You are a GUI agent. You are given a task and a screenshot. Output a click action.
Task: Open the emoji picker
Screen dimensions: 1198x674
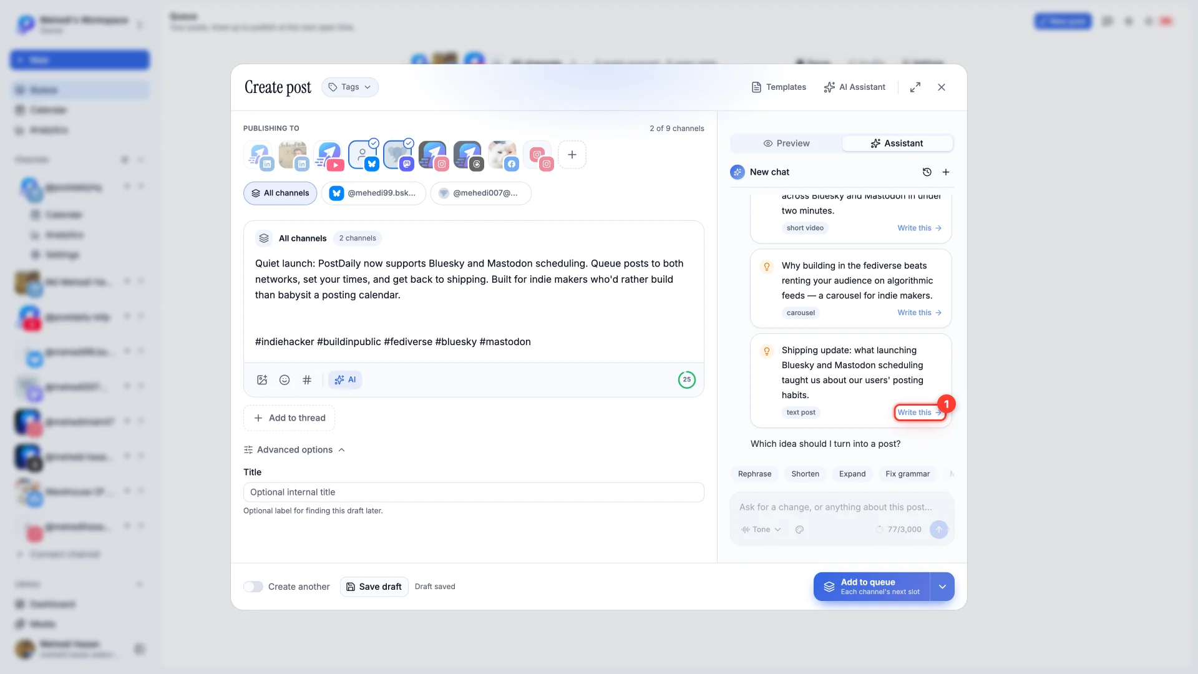pos(285,380)
